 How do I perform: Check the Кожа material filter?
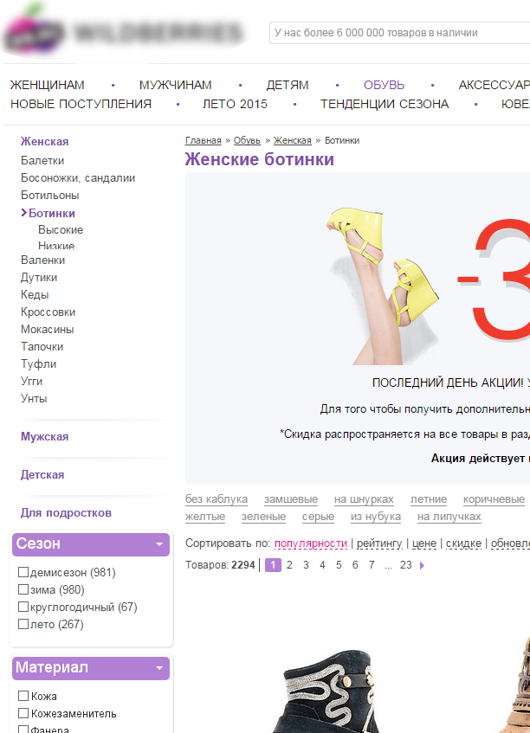(23, 696)
